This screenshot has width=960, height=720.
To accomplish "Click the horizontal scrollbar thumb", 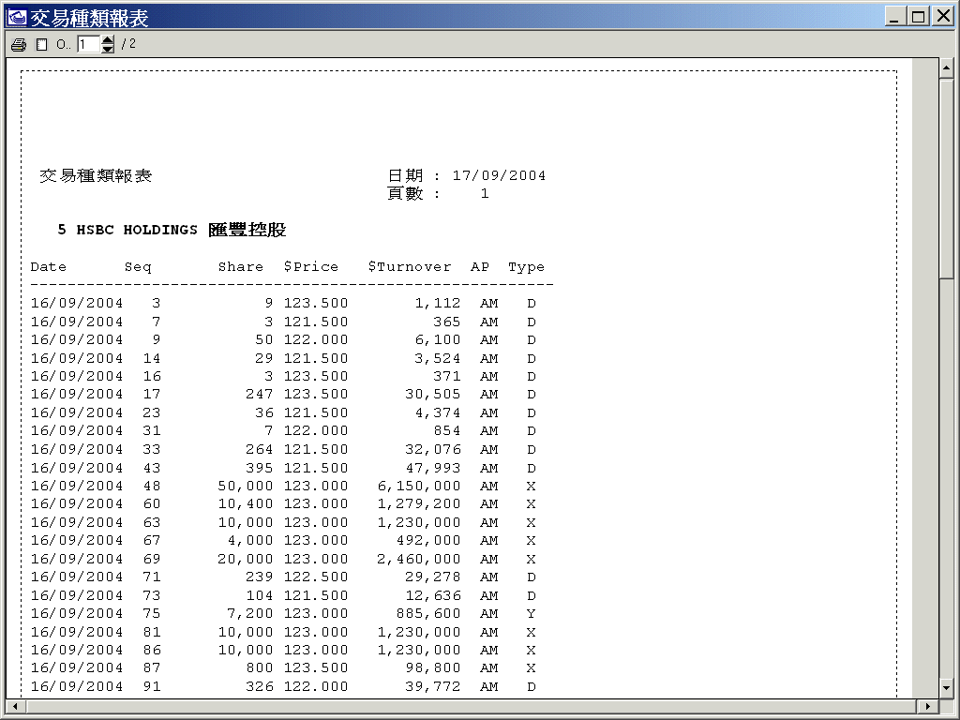I will coord(471,706).
